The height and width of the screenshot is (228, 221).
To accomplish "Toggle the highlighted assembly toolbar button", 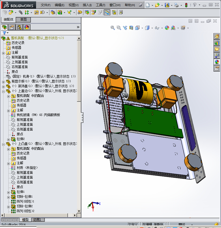I will (107, 12).
